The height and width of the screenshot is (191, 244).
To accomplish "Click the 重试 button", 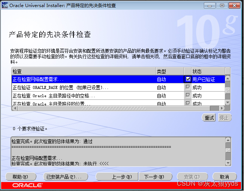I will tap(209, 118).
